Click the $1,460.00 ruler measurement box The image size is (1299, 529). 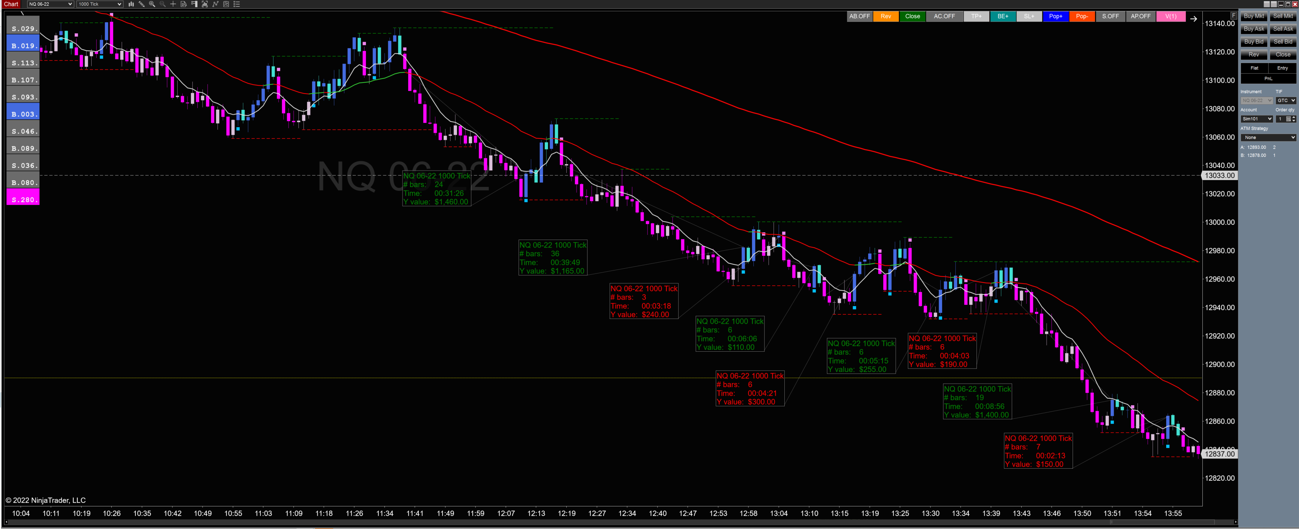pyautogui.click(x=437, y=189)
